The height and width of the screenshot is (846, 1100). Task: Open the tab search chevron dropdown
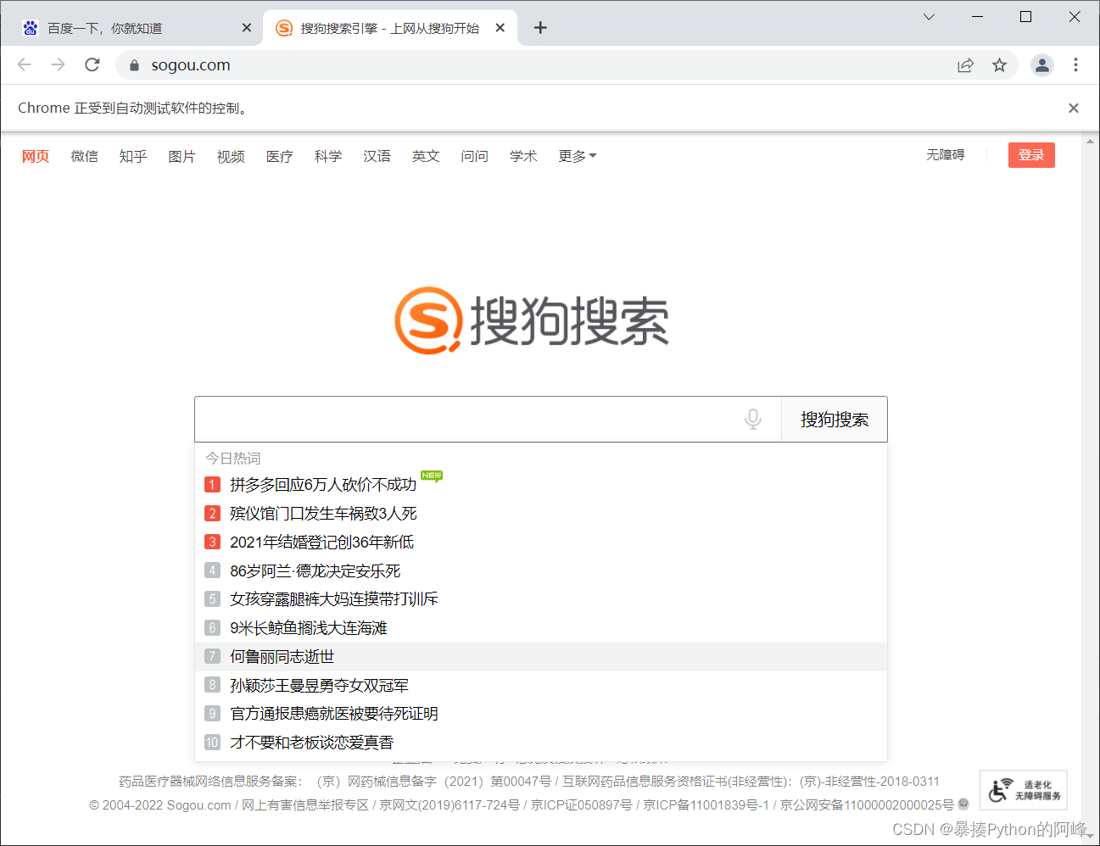929,17
